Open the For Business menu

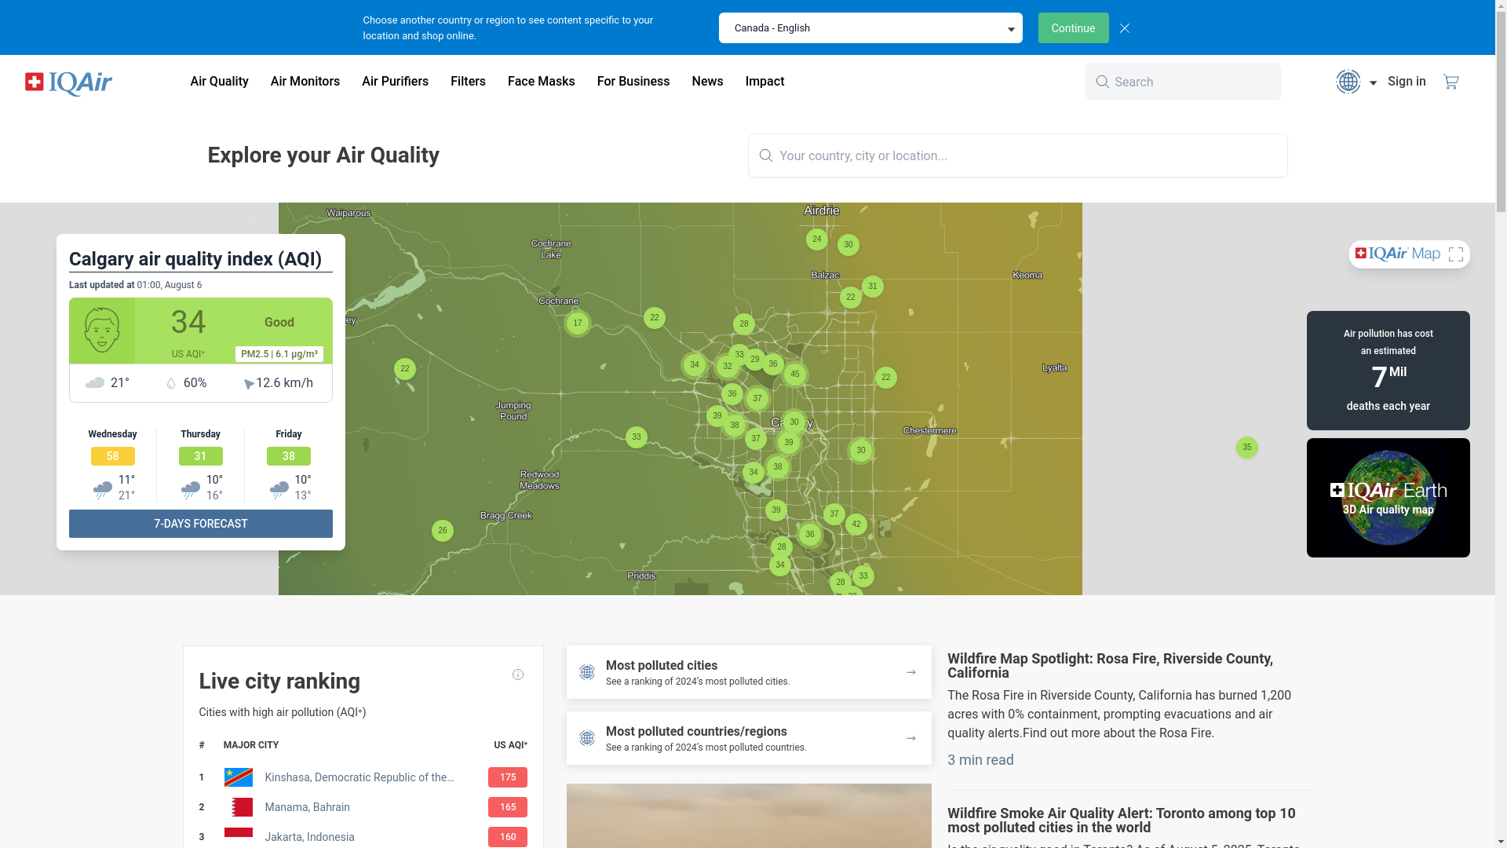633,82
